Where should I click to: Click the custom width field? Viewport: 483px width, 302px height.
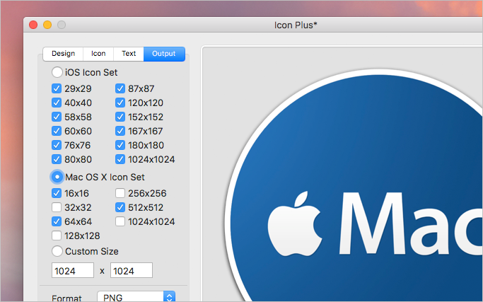pyautogui.click(x=73, y=270)
